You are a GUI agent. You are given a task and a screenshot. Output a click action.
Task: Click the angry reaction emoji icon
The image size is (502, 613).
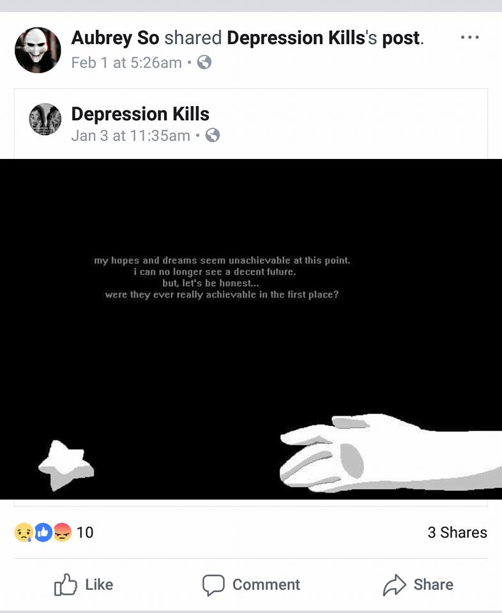[x=62, y=533]
